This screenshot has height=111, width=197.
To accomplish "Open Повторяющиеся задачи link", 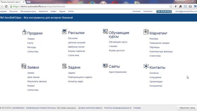I will [80, 77].
